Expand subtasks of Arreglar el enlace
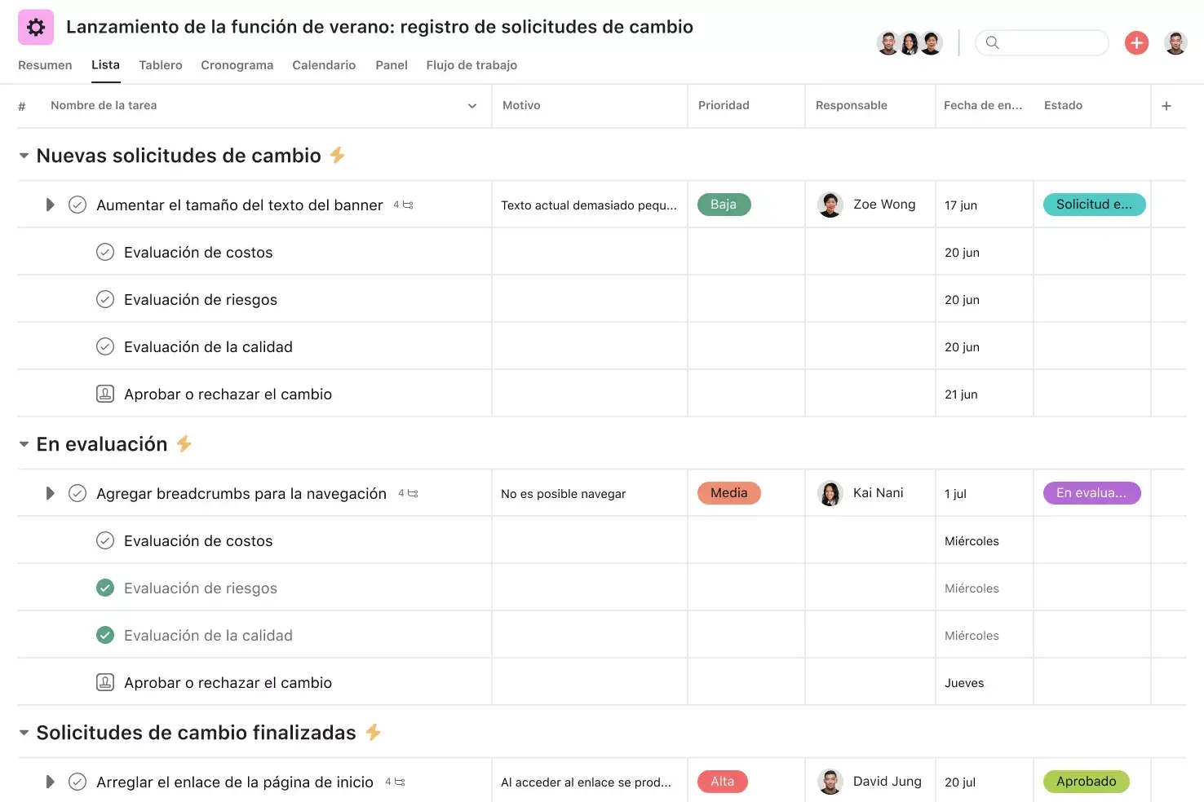Viewport: 1204px width, 802px height. (50, 782)
